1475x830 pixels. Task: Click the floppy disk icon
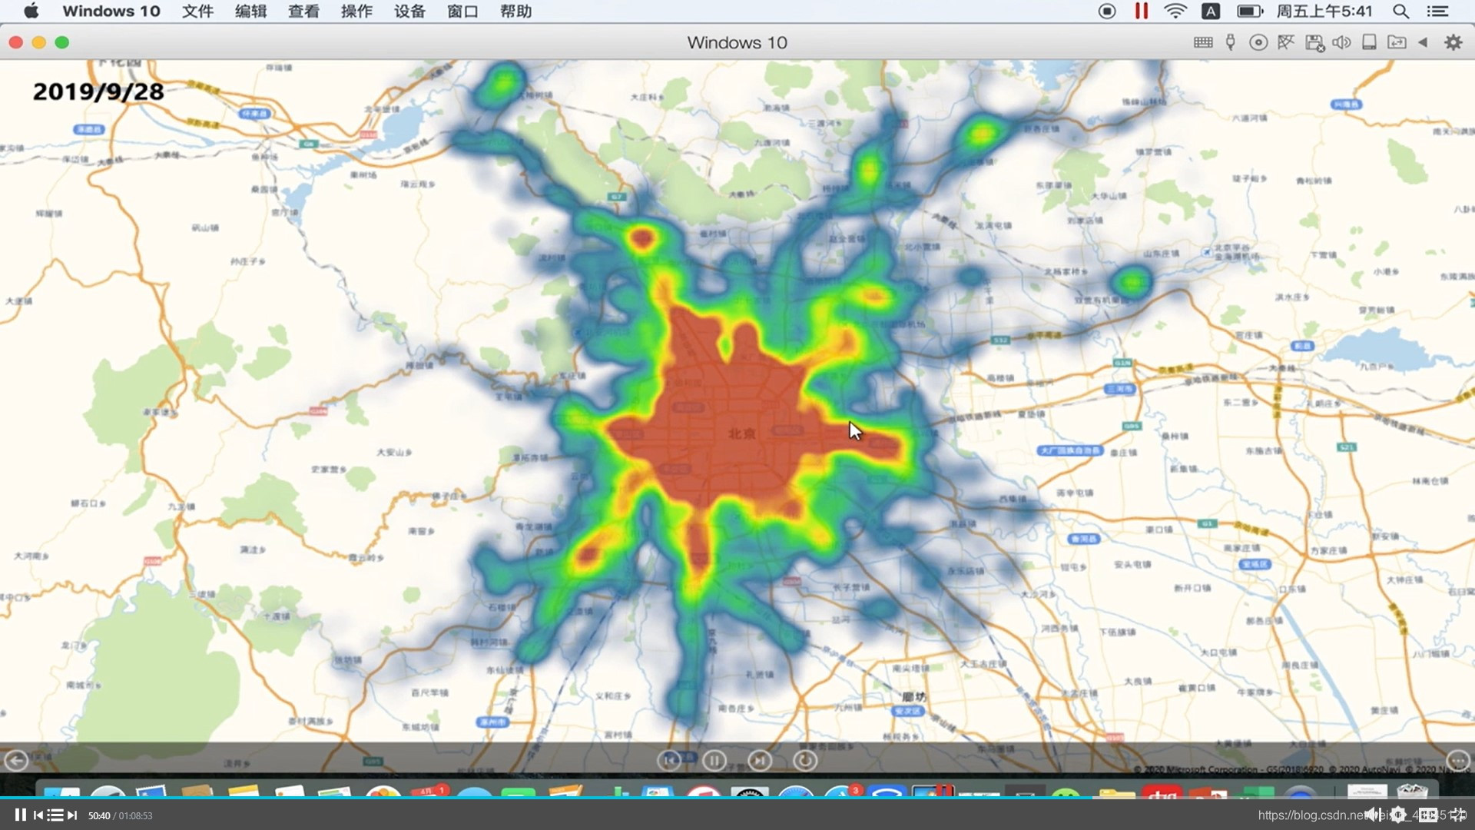pyautogui.click(x=1314, y=42)
